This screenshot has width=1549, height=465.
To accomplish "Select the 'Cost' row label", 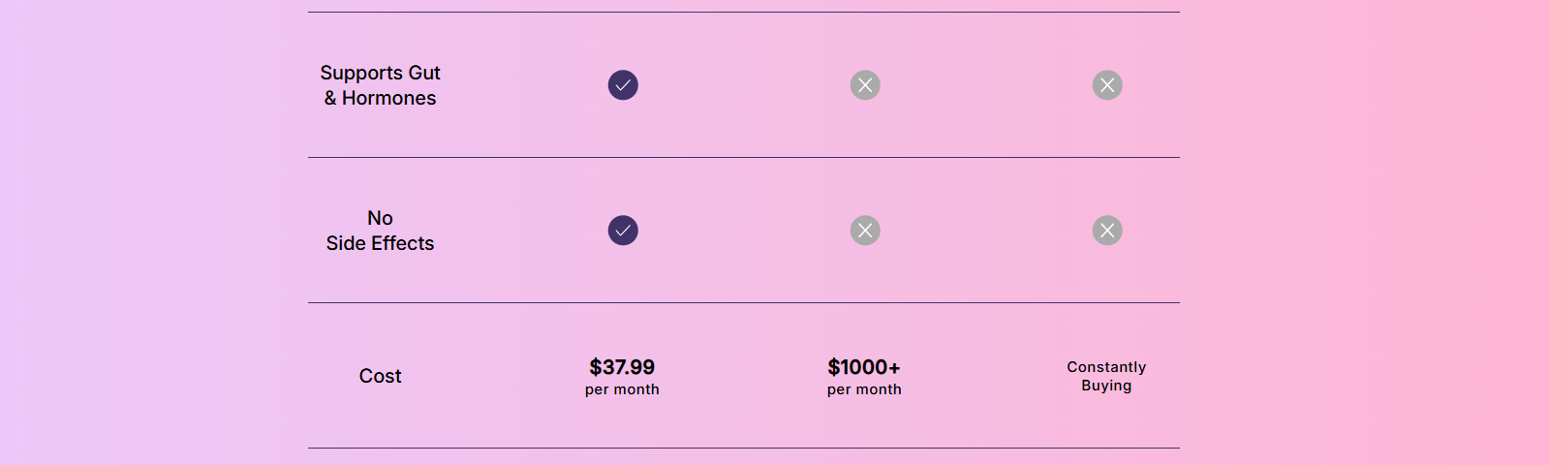I will click(x=380, y=376).
